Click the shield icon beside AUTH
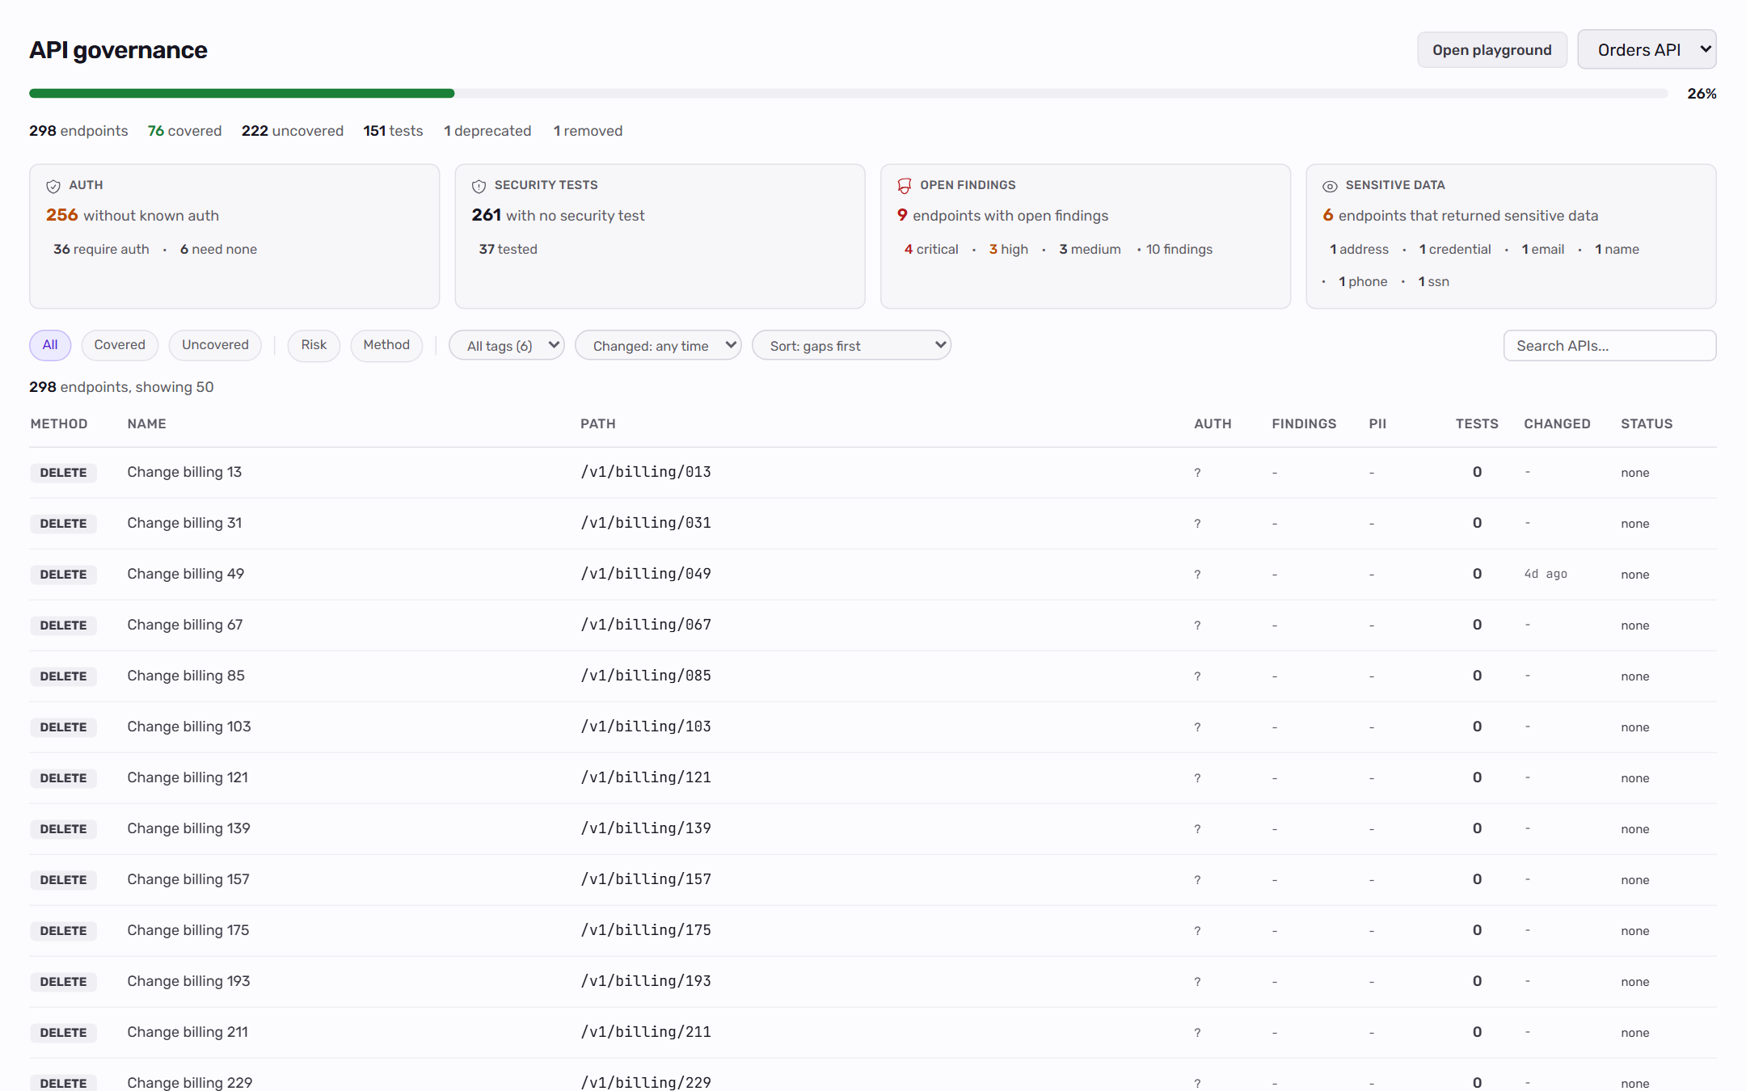Viewport: 1746px width, 1091px height. point(53,186)
